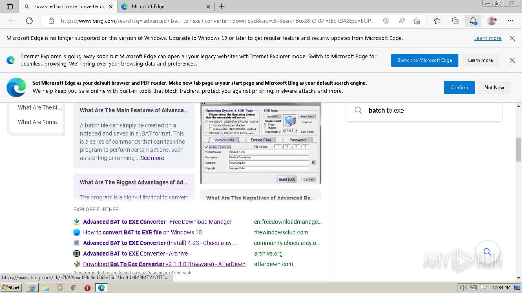Dismiss the Internet Explorer going away banner
Screen dimensions: 522x293
[512, 60]
